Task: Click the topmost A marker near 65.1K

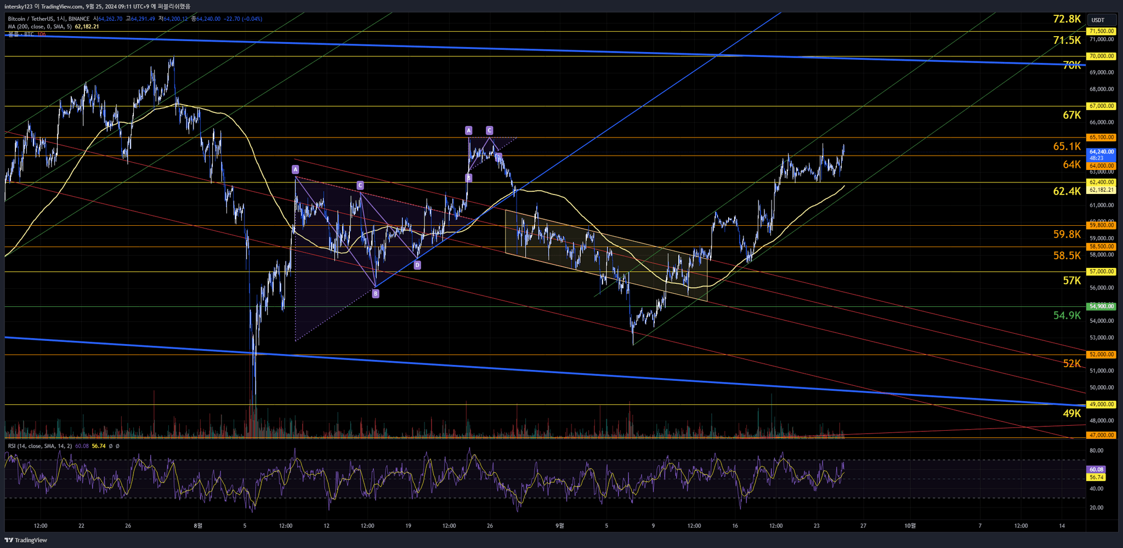Action: tap(468, 130)
